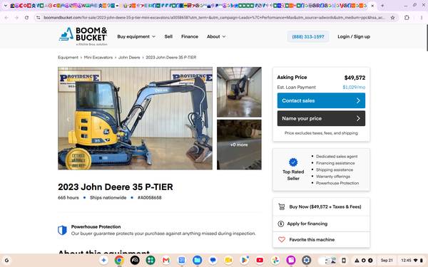Open the warehouse interior thumbnail photo
This screenshot has height=267, width=428.
pos(239,92)
